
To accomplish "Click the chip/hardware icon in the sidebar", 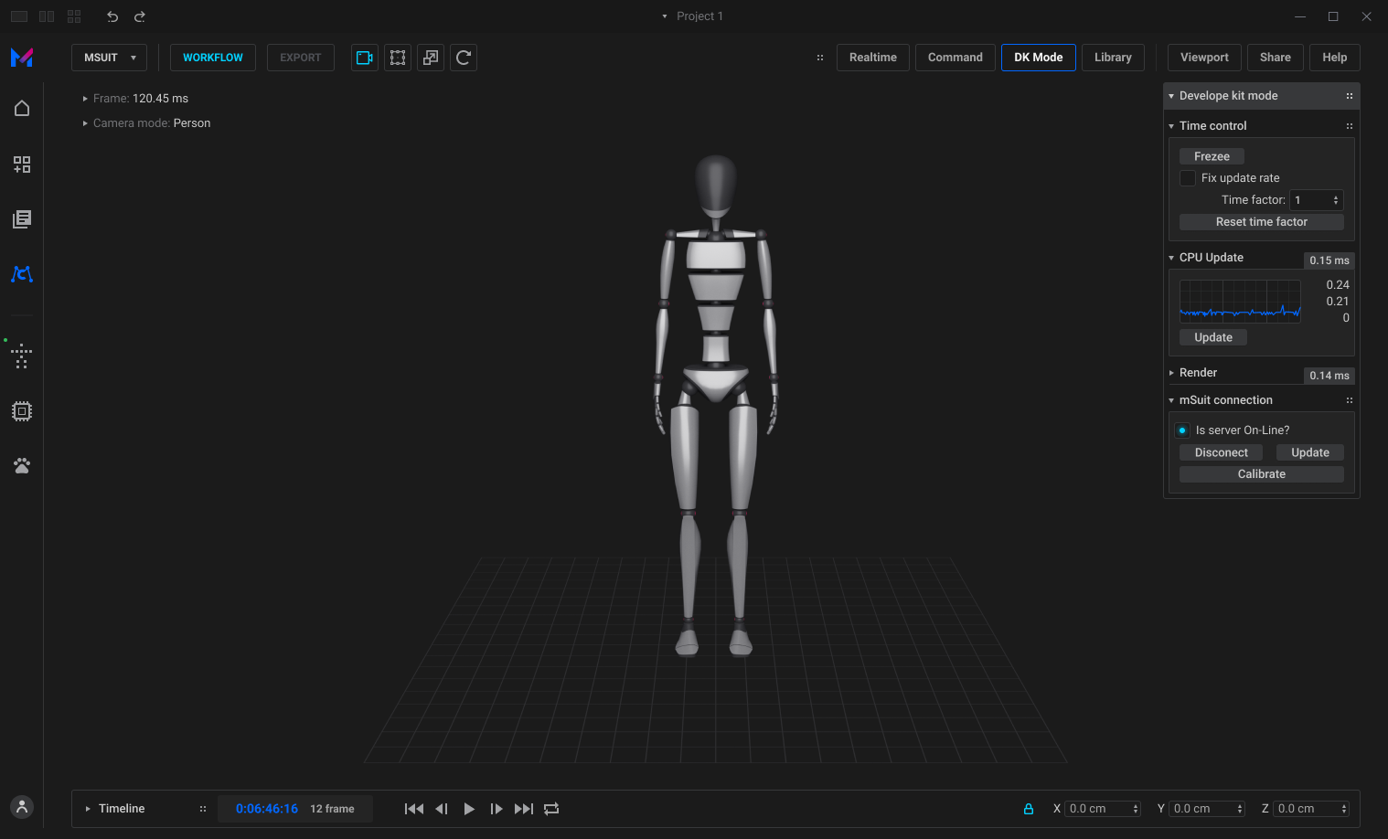I will click(x=21, y=410).
